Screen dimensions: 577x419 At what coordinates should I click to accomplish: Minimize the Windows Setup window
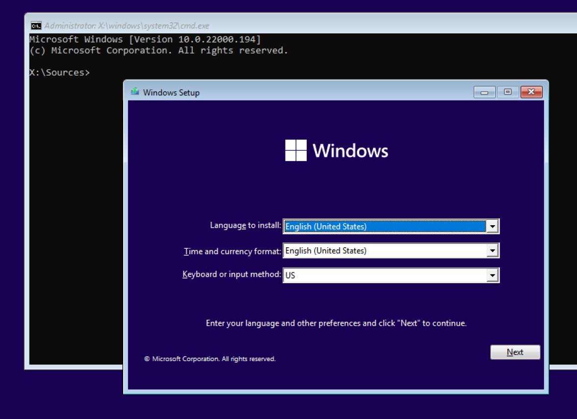(484, 92)
